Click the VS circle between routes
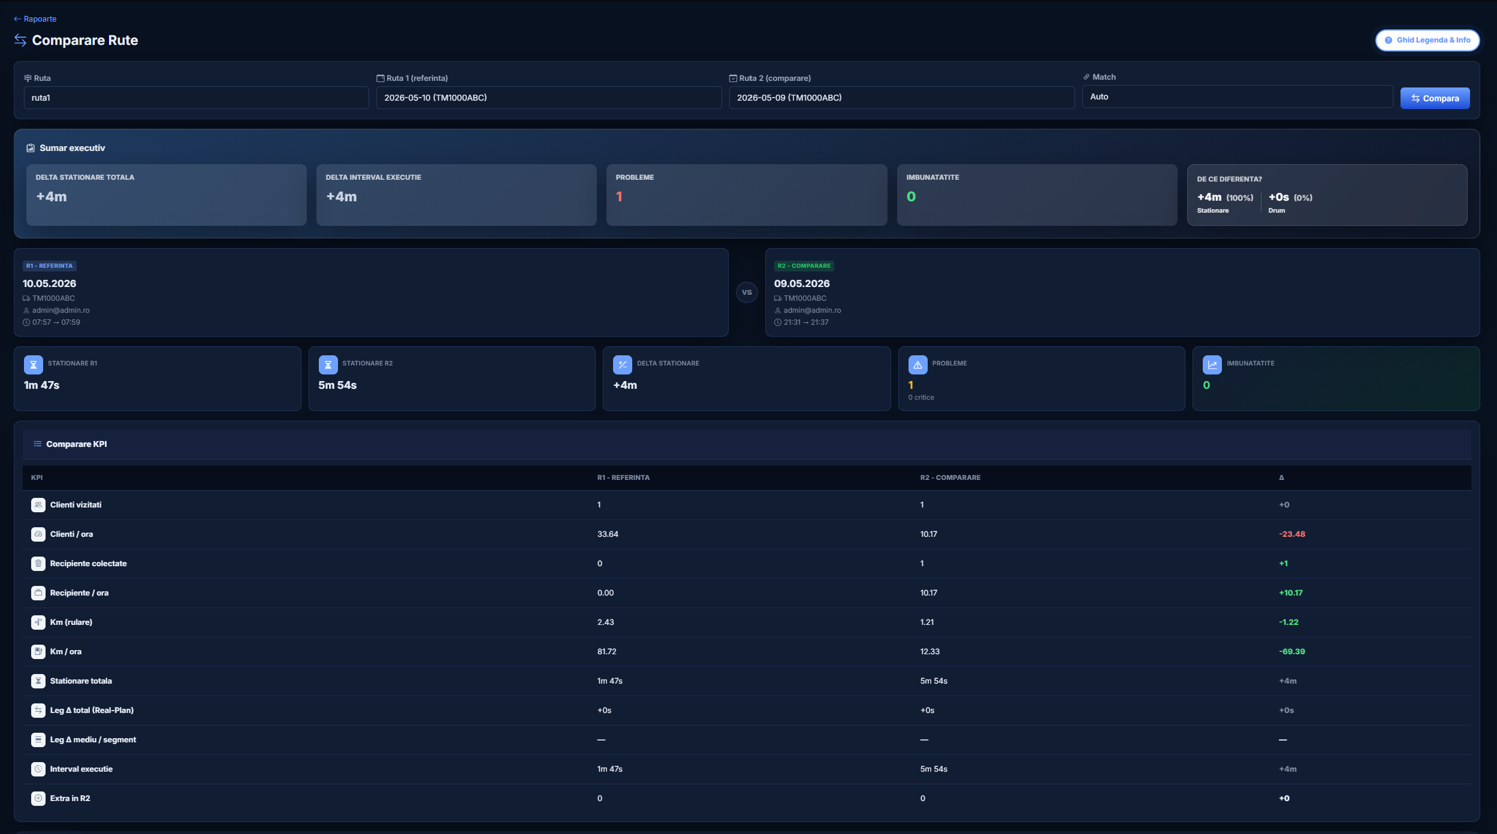 747,292
